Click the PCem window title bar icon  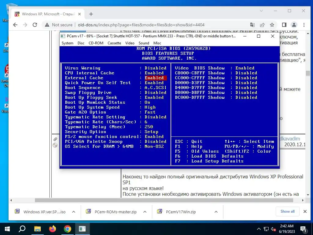[63, 36]
